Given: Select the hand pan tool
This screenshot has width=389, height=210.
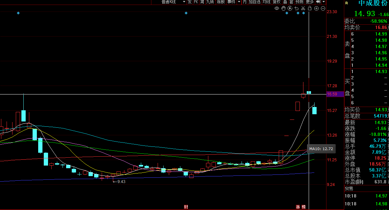Looking at the screenshot, I should [x=283, y=9].
